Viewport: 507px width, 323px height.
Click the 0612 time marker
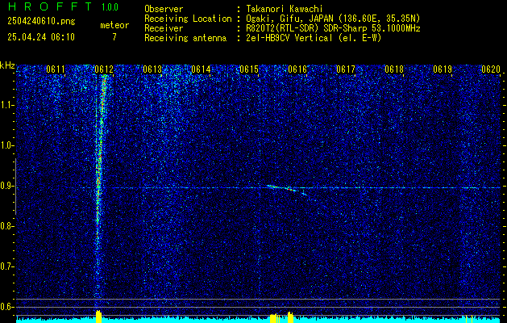tap(104, 69)
